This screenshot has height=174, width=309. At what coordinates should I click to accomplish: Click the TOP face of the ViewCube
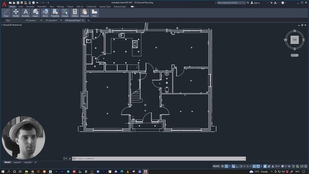coord(295,40)
